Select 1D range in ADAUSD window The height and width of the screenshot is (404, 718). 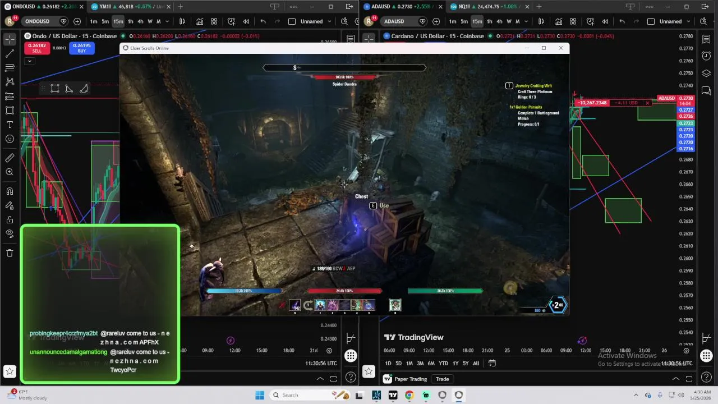[x=388, y=364]
